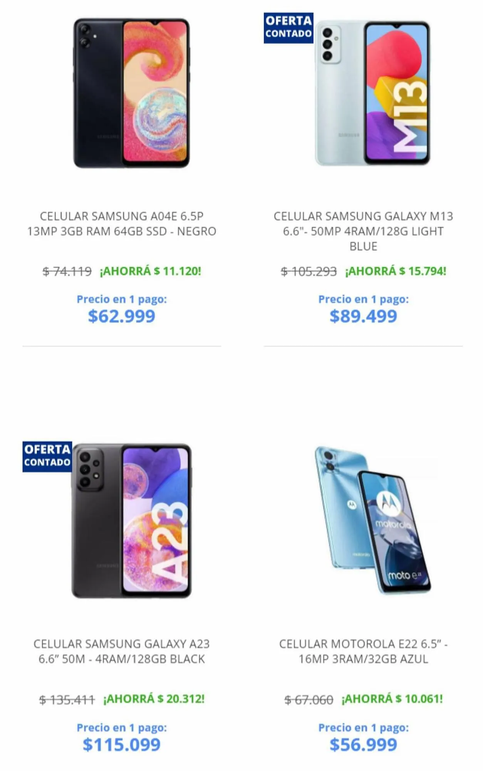Screen dimensions: 483x771
Task: Open the Motorola E22 blue phone image
Action: click(372, 520)
